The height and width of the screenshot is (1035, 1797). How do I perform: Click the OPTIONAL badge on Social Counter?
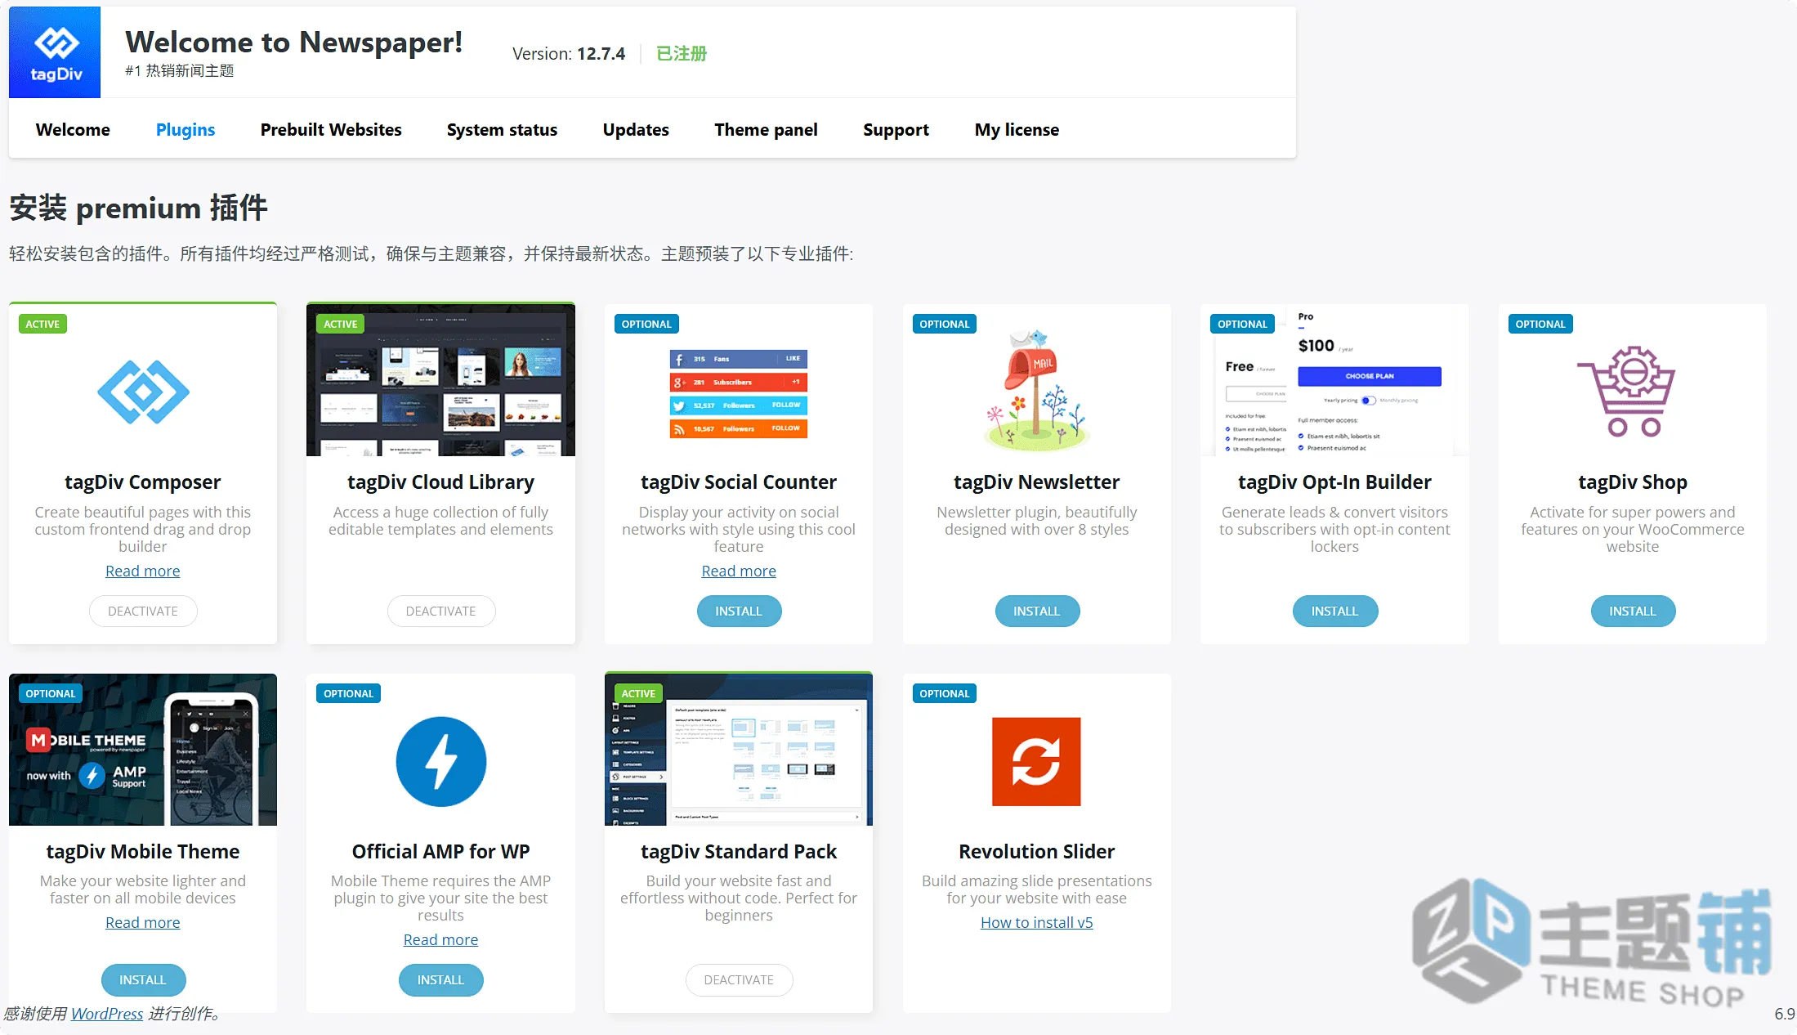coord(646,324)
